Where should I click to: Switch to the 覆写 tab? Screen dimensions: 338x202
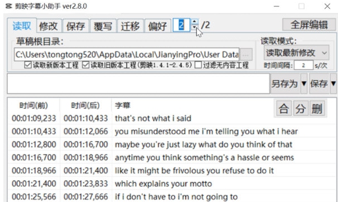(x=103, y=26)
